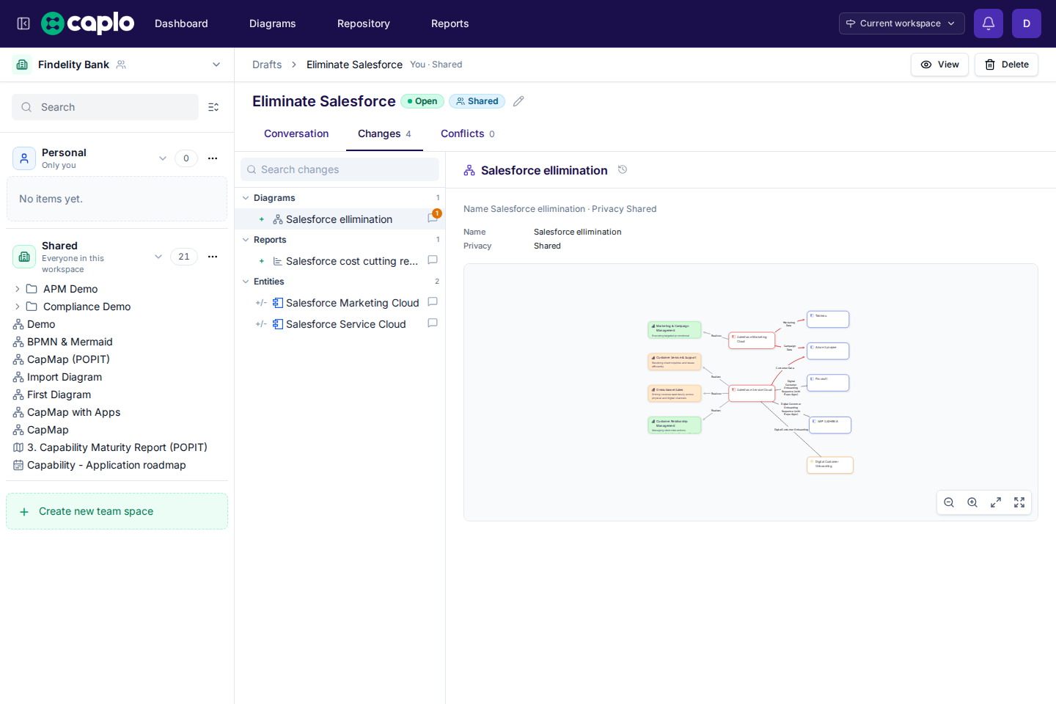
Task: Collapse the Entities changes group
Action: pyautogui.click(x=246, y=282)
